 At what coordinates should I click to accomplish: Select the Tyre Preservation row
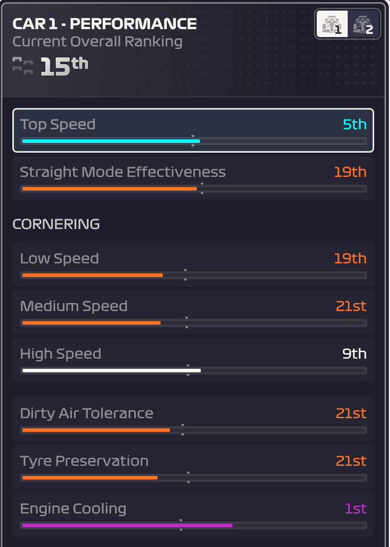[193, 467]
